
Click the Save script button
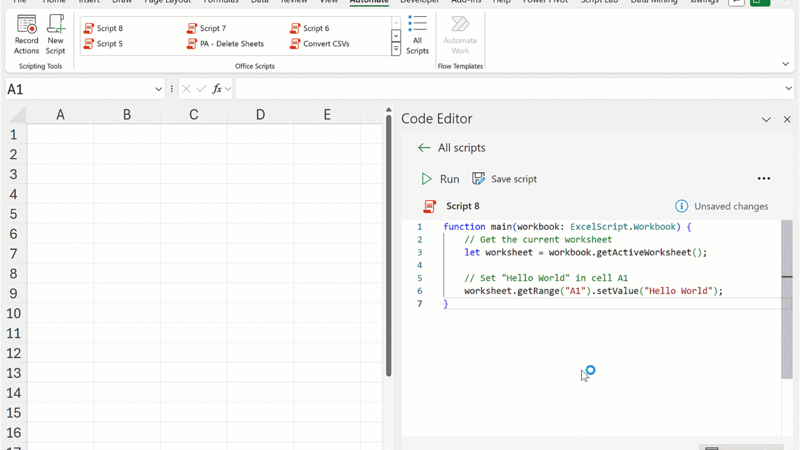coord(504,179)
